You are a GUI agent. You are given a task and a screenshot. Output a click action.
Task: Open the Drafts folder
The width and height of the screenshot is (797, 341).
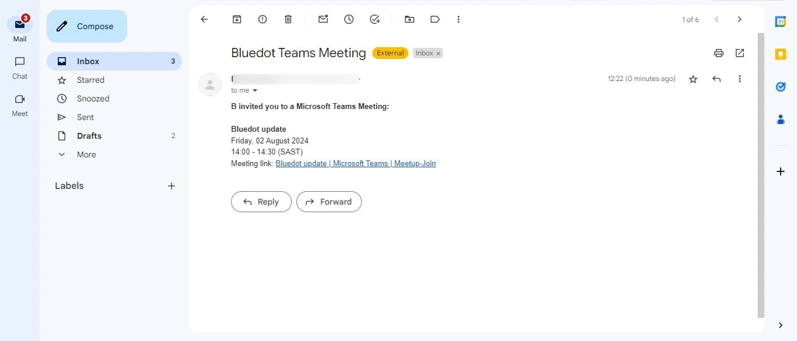pyautogui.click(x=114, y=136)
